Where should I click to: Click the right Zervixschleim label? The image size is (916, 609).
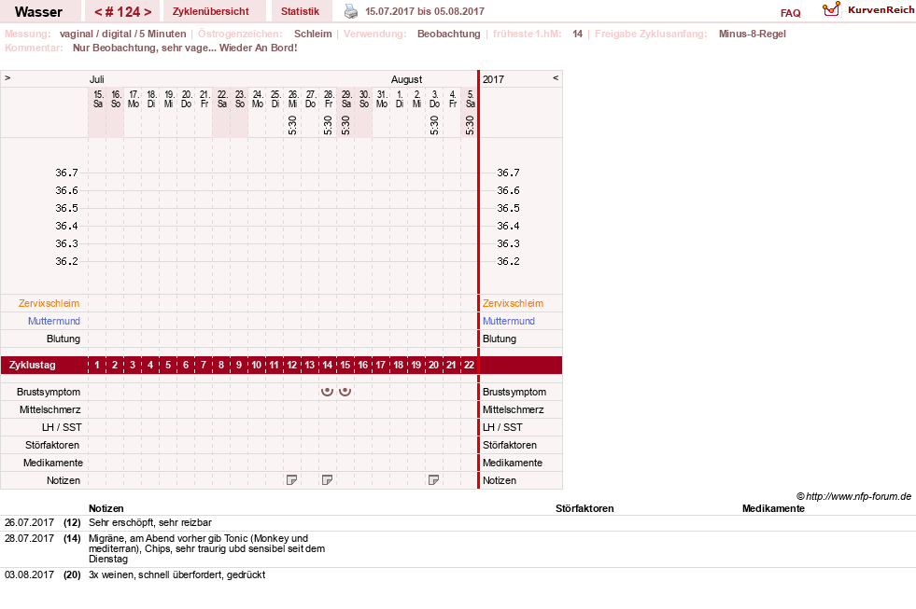[x=513, y=303]
